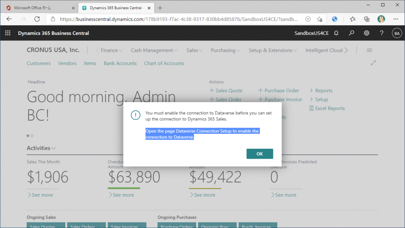Select the first headline dot

[28, 136]
